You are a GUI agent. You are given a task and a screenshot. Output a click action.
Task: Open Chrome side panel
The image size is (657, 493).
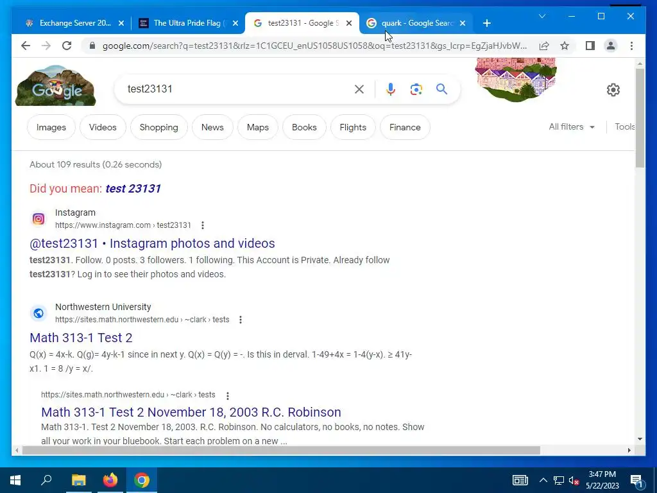coord(590,46)
